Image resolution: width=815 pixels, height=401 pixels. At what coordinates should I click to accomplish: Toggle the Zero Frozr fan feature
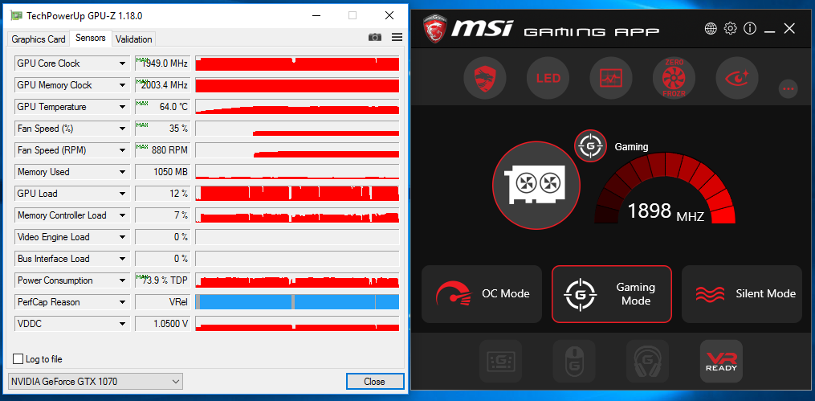click(x=674, y=79)
